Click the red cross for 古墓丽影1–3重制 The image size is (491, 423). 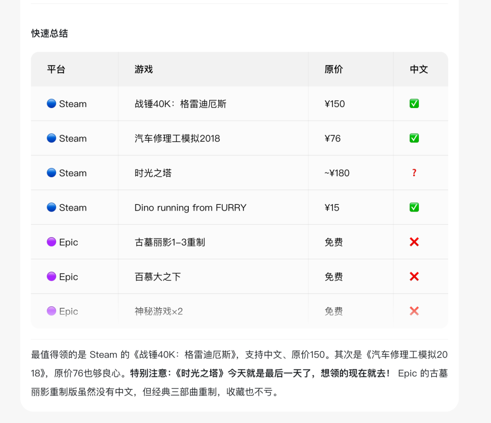414,242
